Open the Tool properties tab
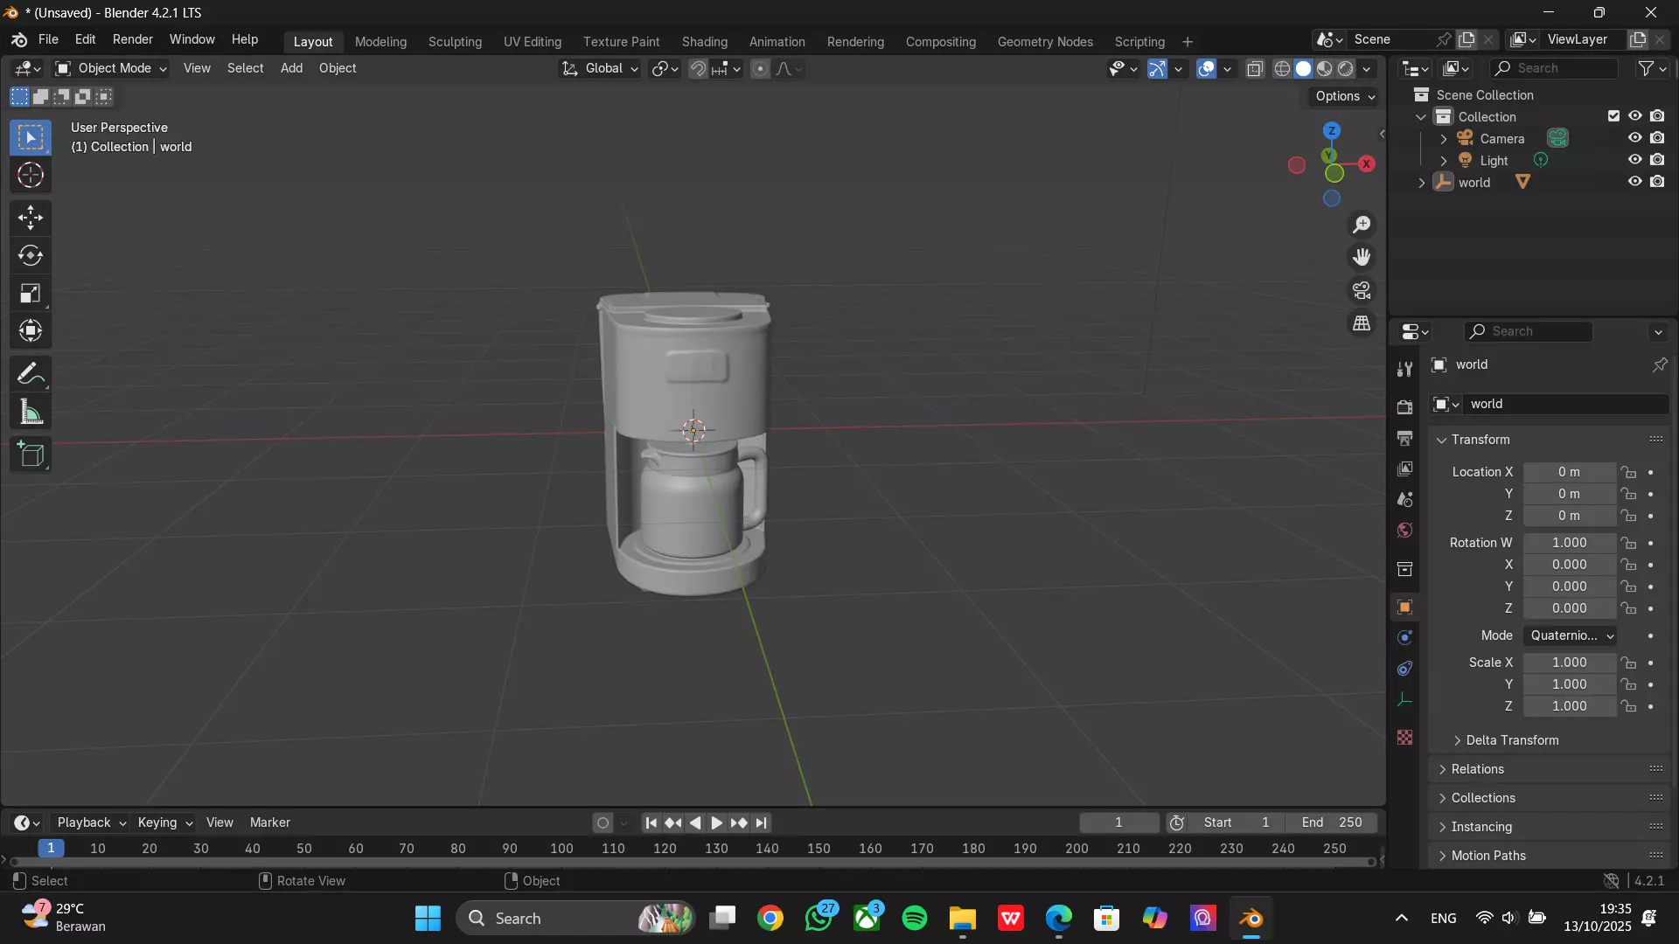The height and width of the screenshot is (944, 1679). [1405, 370]
